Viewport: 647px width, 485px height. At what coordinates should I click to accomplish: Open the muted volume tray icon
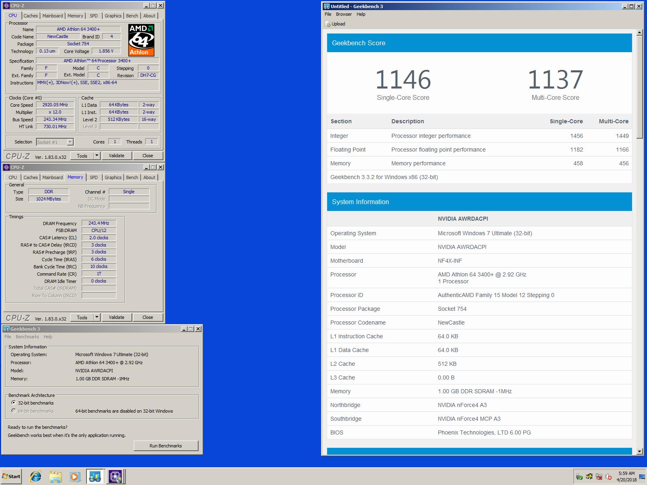[x=609, y=477]
